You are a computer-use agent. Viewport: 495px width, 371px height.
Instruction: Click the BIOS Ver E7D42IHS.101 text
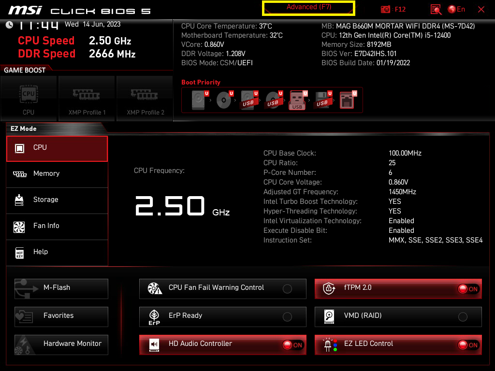[x=359, y=54]
